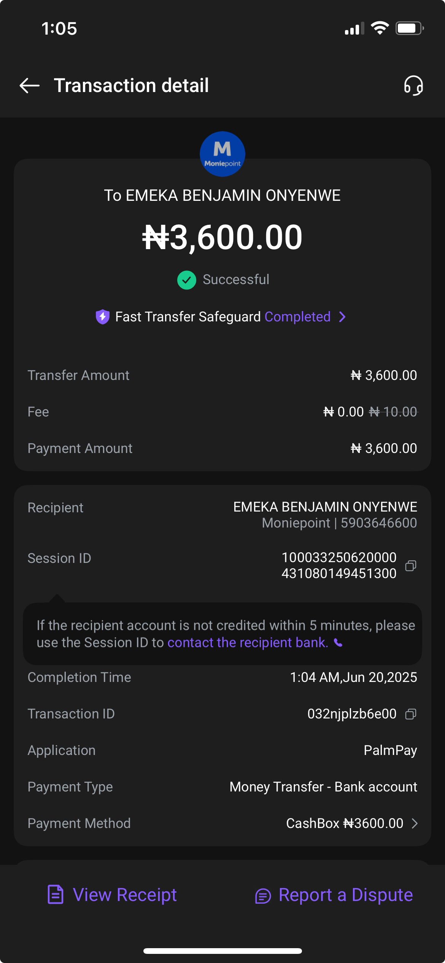Tap the Fast Transfer Safeguard shield icon
This screenshot has height=963, width=445.
tap(103, 317)
